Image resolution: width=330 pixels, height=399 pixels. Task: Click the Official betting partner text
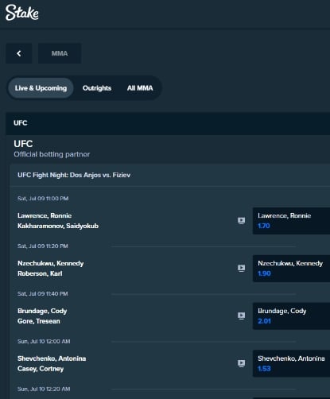[x=52, y=154]
